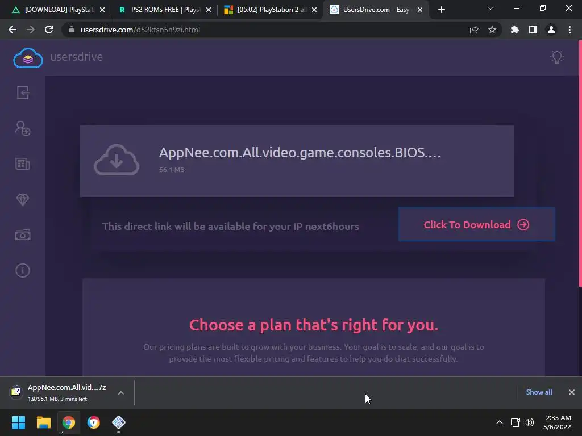Bookmark this page with star

(x=492, y=30)
